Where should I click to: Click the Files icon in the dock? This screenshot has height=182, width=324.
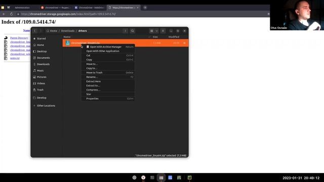[161, 177]
